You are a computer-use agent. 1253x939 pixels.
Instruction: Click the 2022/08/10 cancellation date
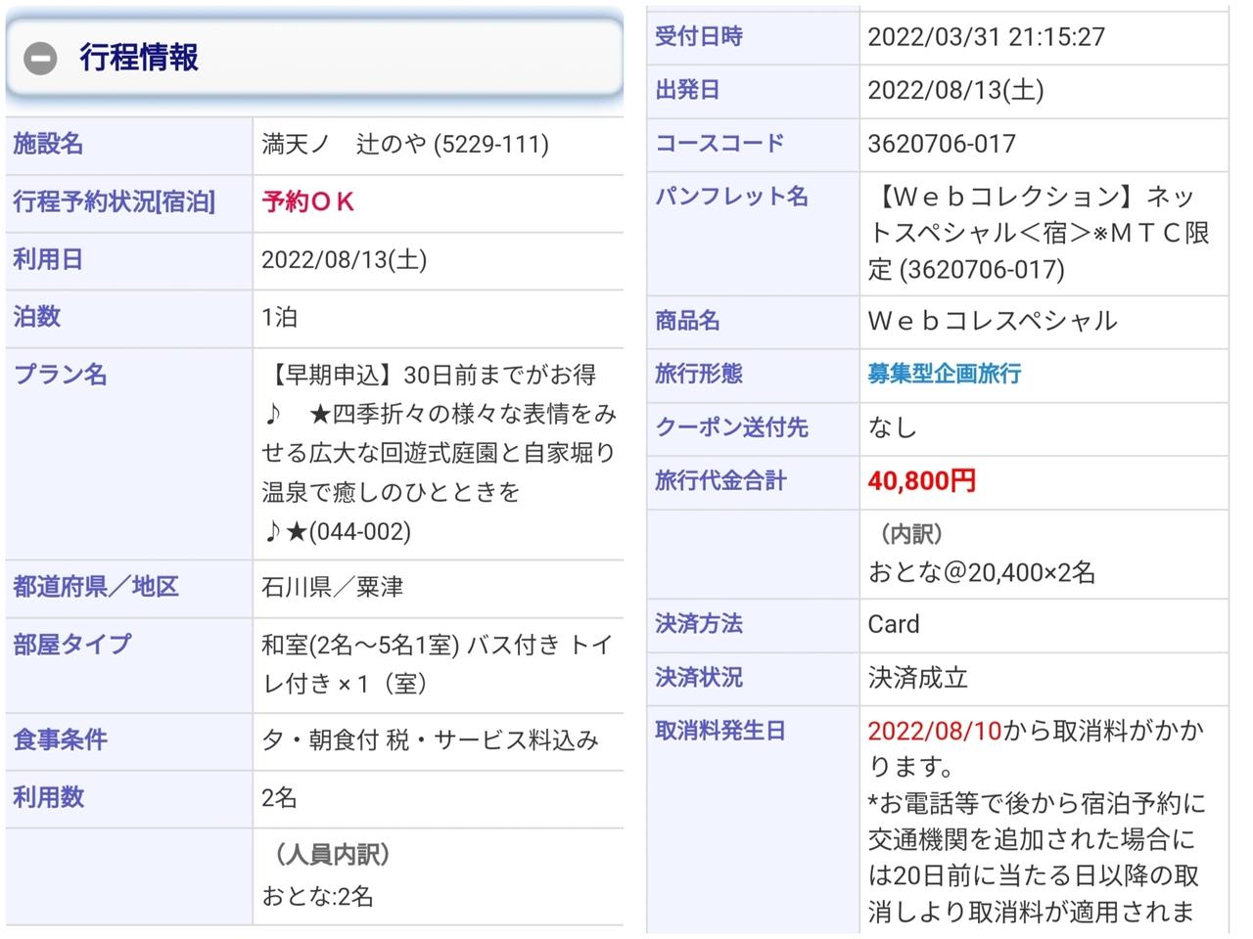coord(935,731)
